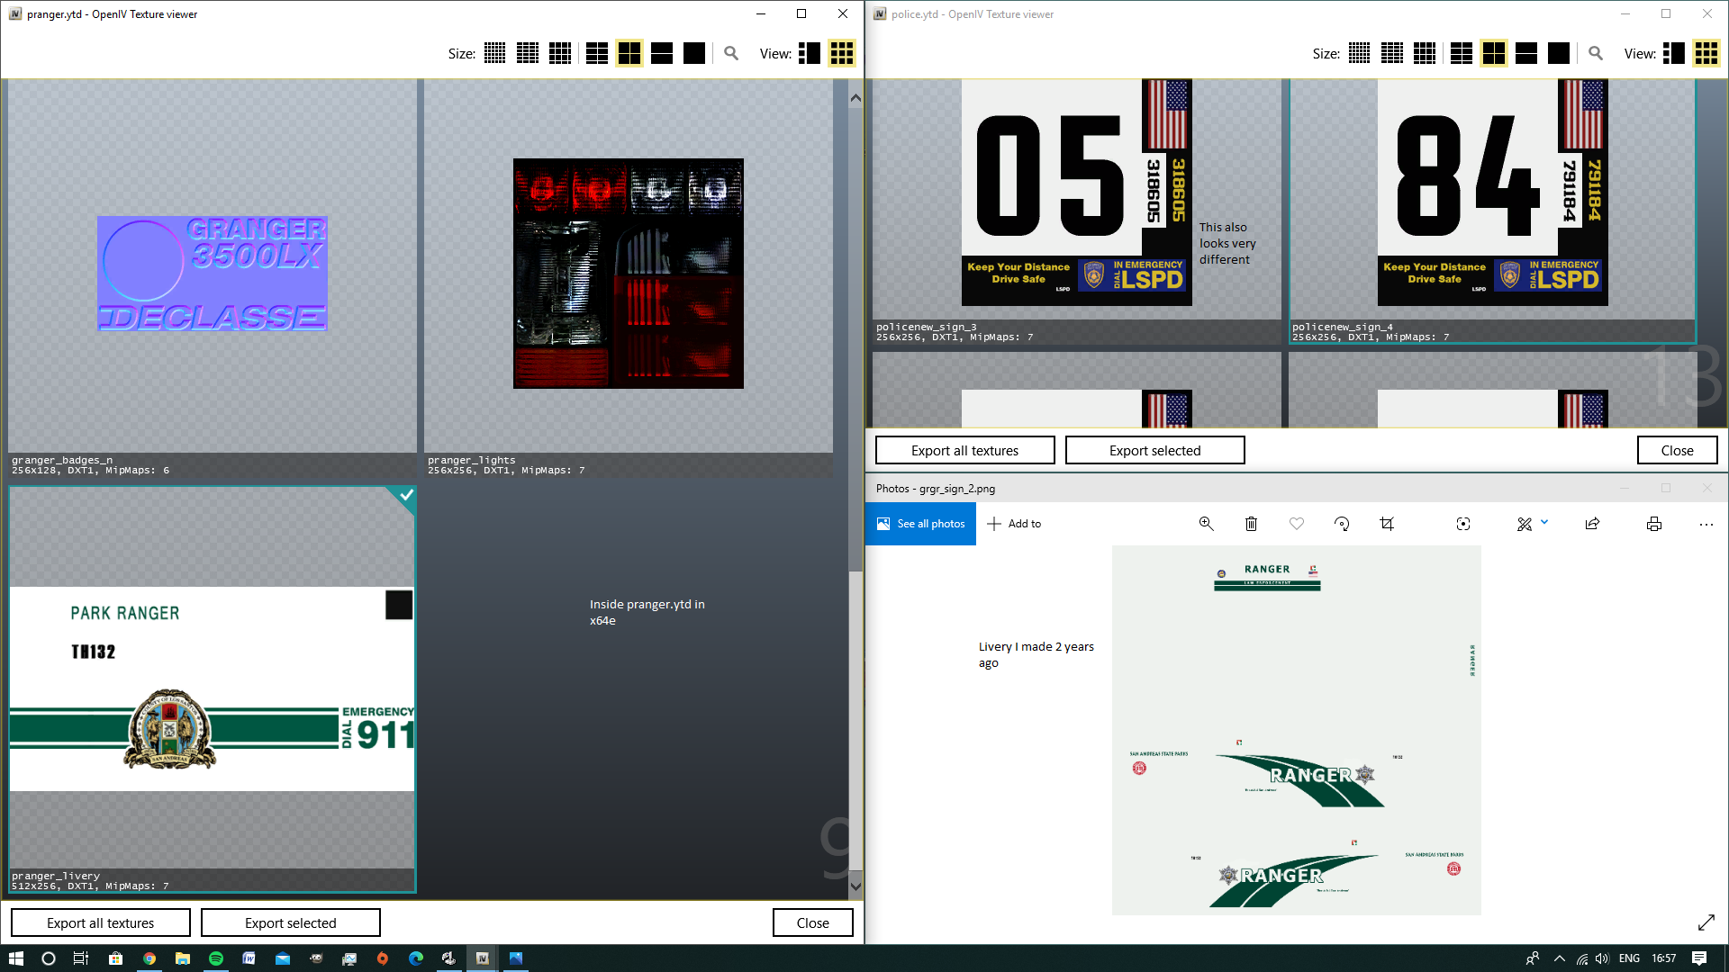
Task: Click Export selected in police.ytd viewer
Action: (x=1154, y=450)
